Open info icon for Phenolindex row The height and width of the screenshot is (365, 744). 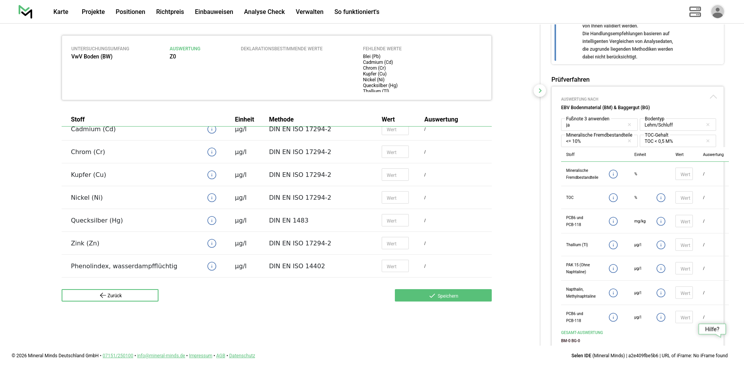212,266
